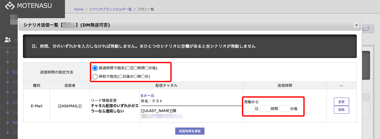Click the プラン一覧 breadcrumb item
The height and width of the screenshot is (139, 380).
click(x=146, y=9)
